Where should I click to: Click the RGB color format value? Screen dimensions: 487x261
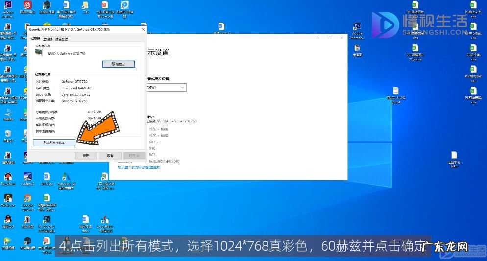point(152,155)
